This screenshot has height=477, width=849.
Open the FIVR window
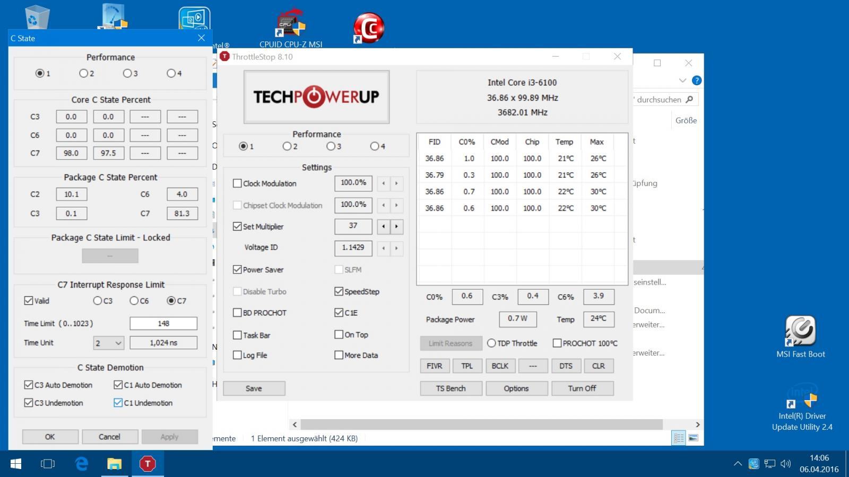pyautogui.click(x=435, y=366)
